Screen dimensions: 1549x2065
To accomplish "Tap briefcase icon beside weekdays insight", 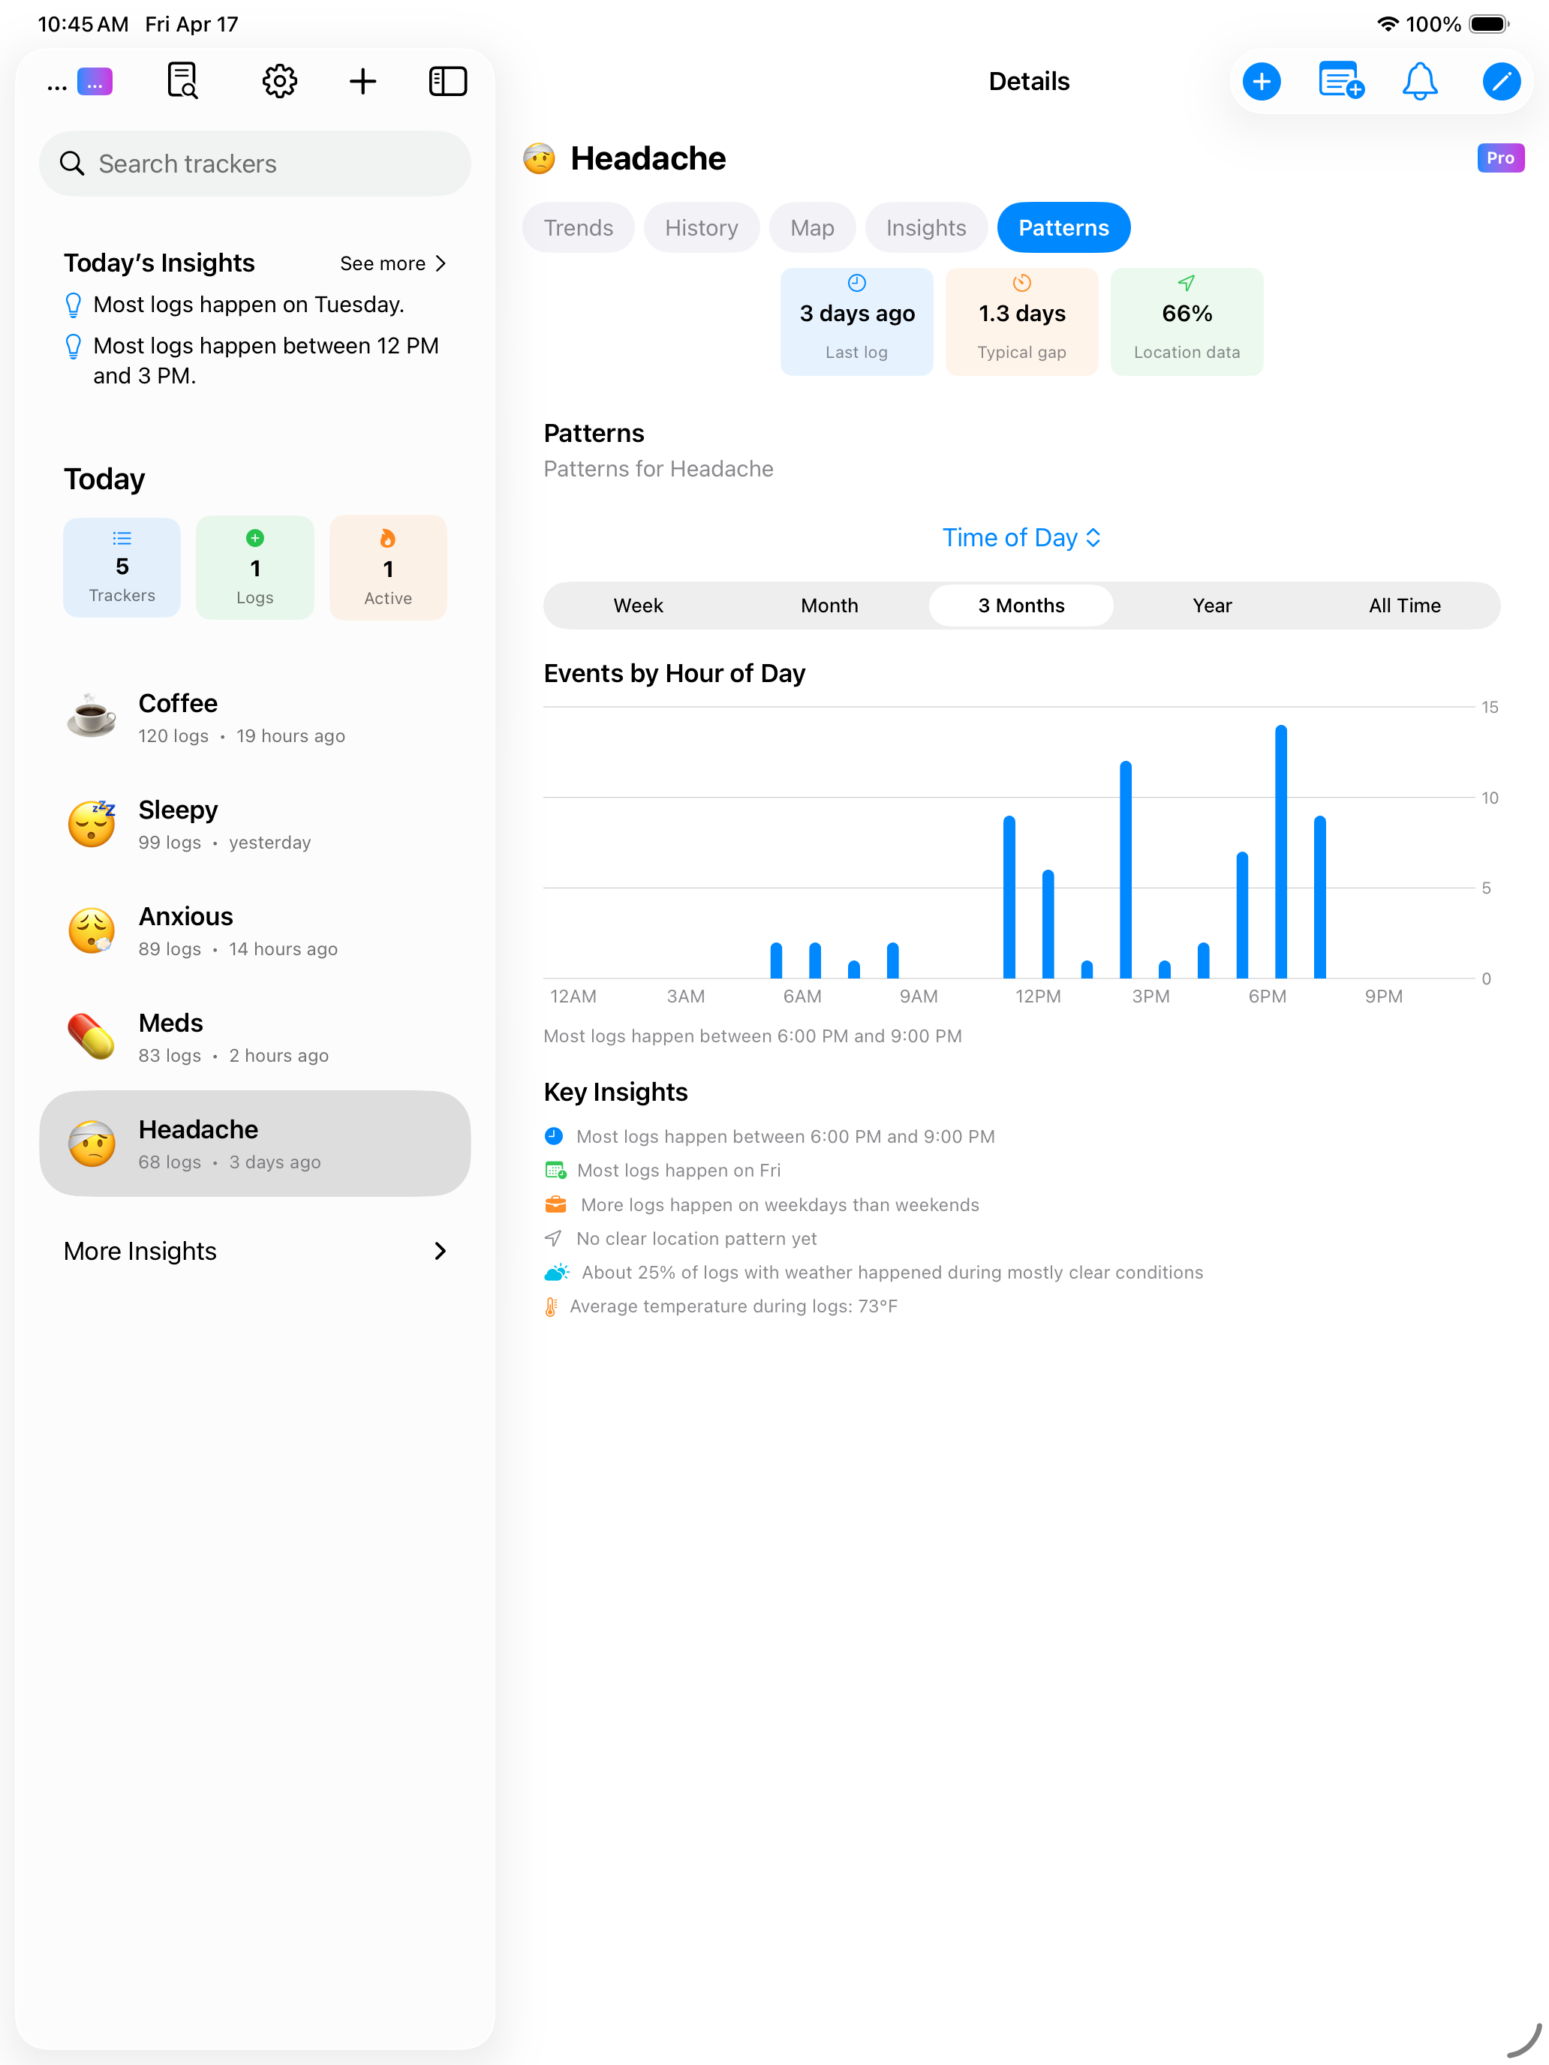I will click(x=555, y=1204).
